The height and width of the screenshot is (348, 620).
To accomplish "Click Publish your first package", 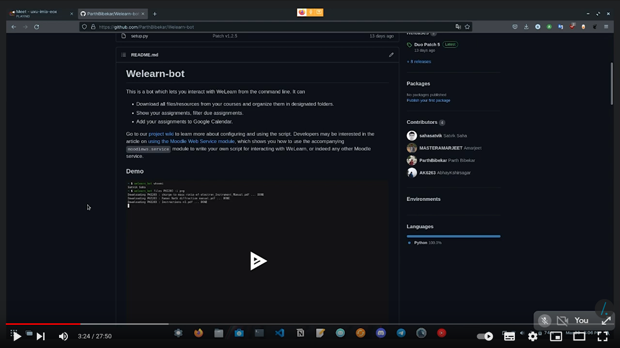I will pos(428,100).
